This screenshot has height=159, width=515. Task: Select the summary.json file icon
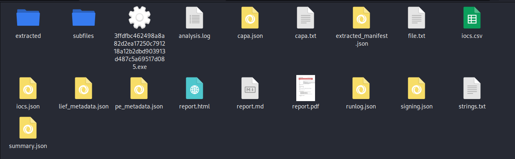[28, 128]
